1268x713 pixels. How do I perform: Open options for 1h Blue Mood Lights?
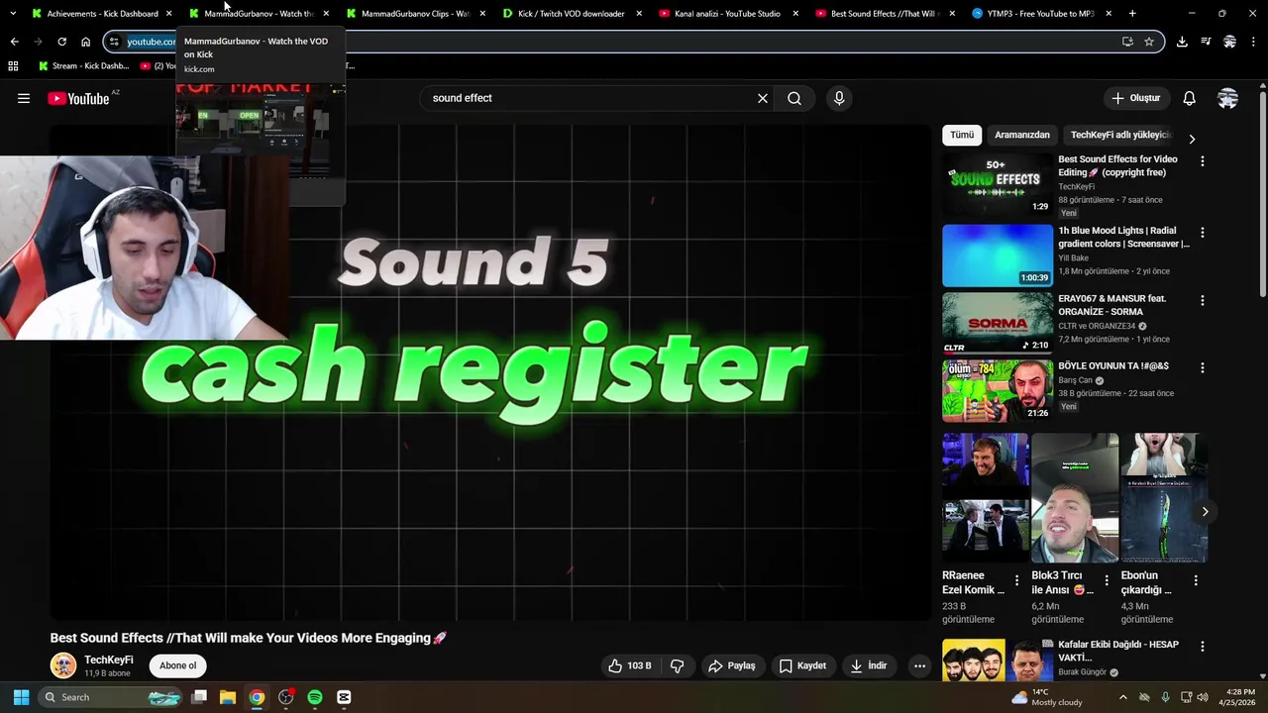pos(1203,233)
